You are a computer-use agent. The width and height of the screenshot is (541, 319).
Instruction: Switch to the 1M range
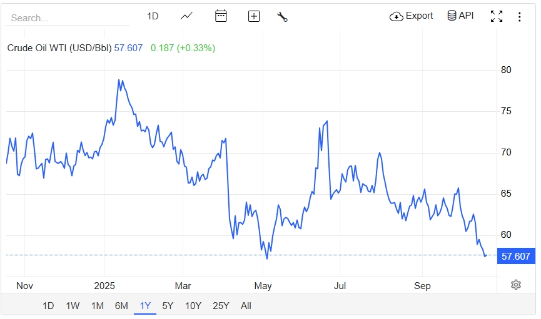97,306
